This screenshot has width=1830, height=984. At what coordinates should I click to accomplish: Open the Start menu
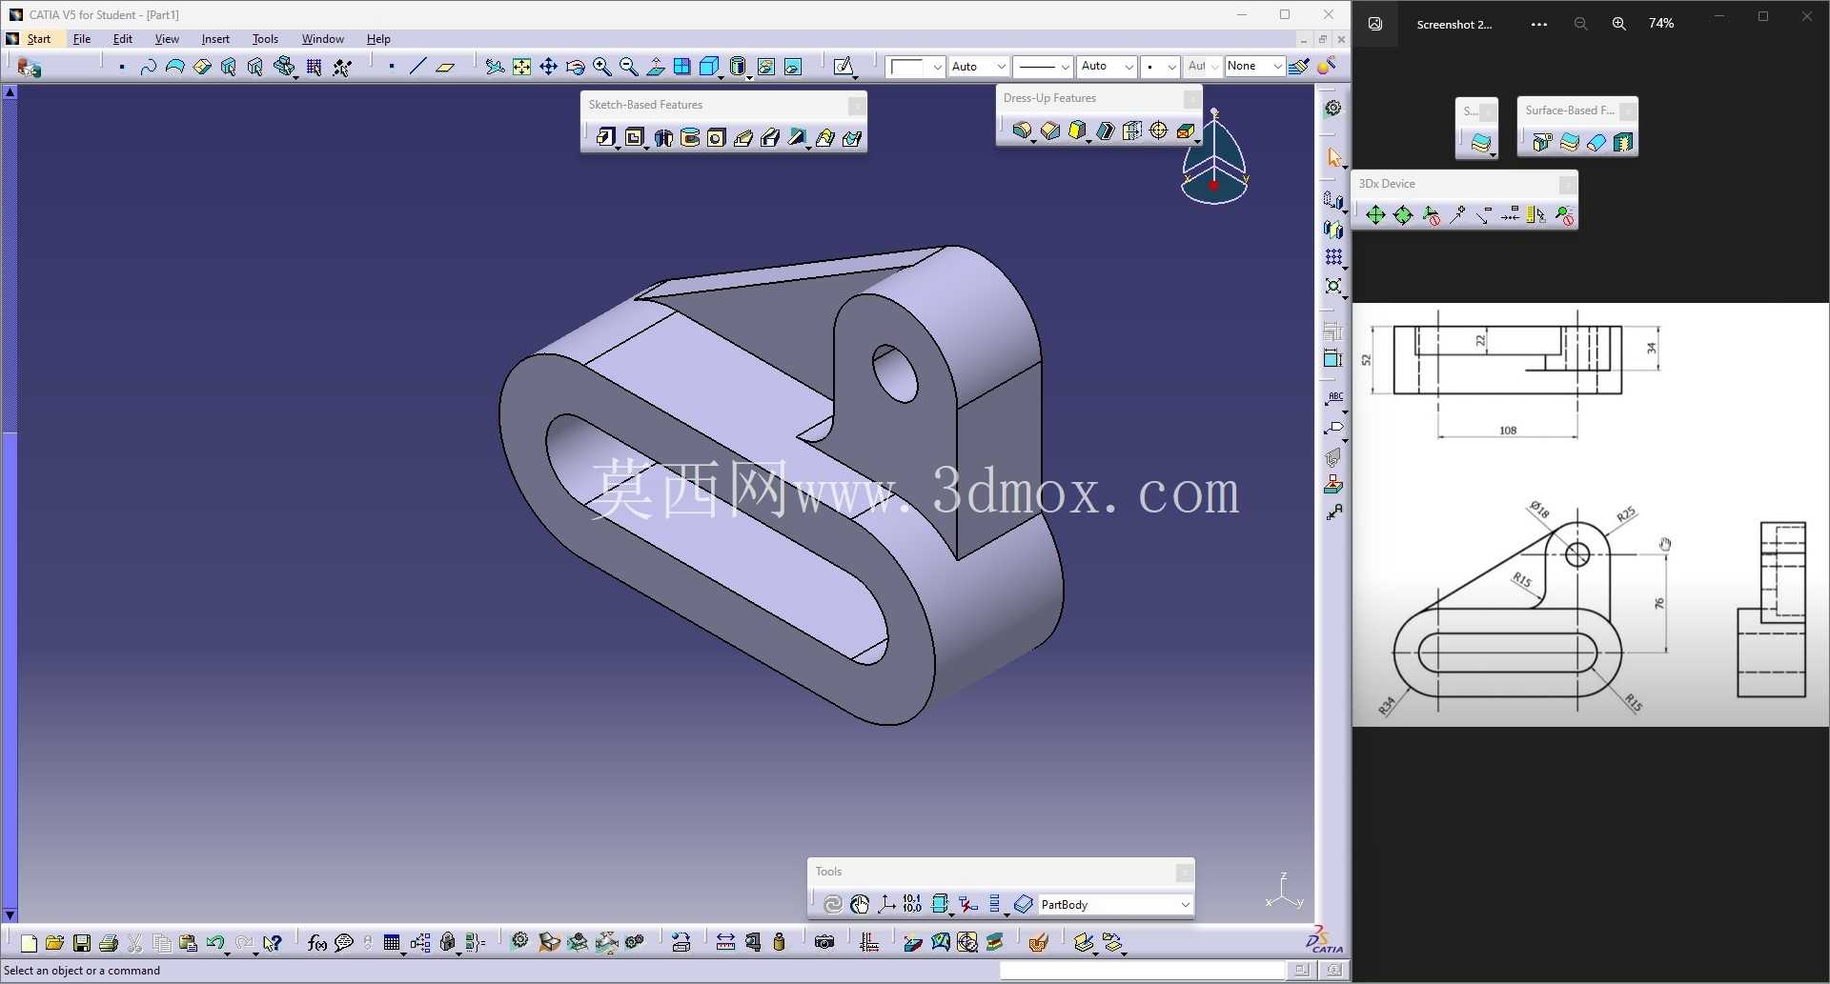tap(39, 39)
